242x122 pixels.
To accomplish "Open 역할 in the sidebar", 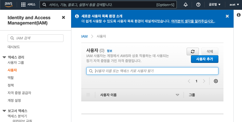I will pyautogui.click(x=11, y=78).
